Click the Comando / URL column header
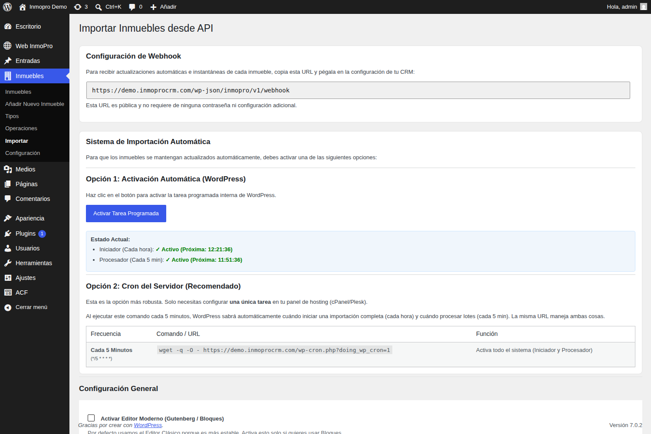 tap(178, 334)
